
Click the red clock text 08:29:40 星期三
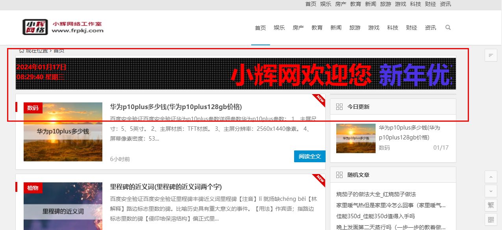40,77
